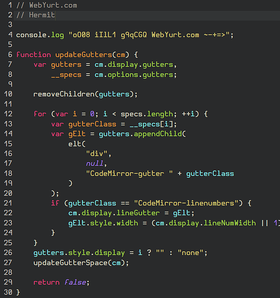Click 'gutterClass' declaration on line 13
This screenshot has height=298, width=280.
(x=92, y=125)
